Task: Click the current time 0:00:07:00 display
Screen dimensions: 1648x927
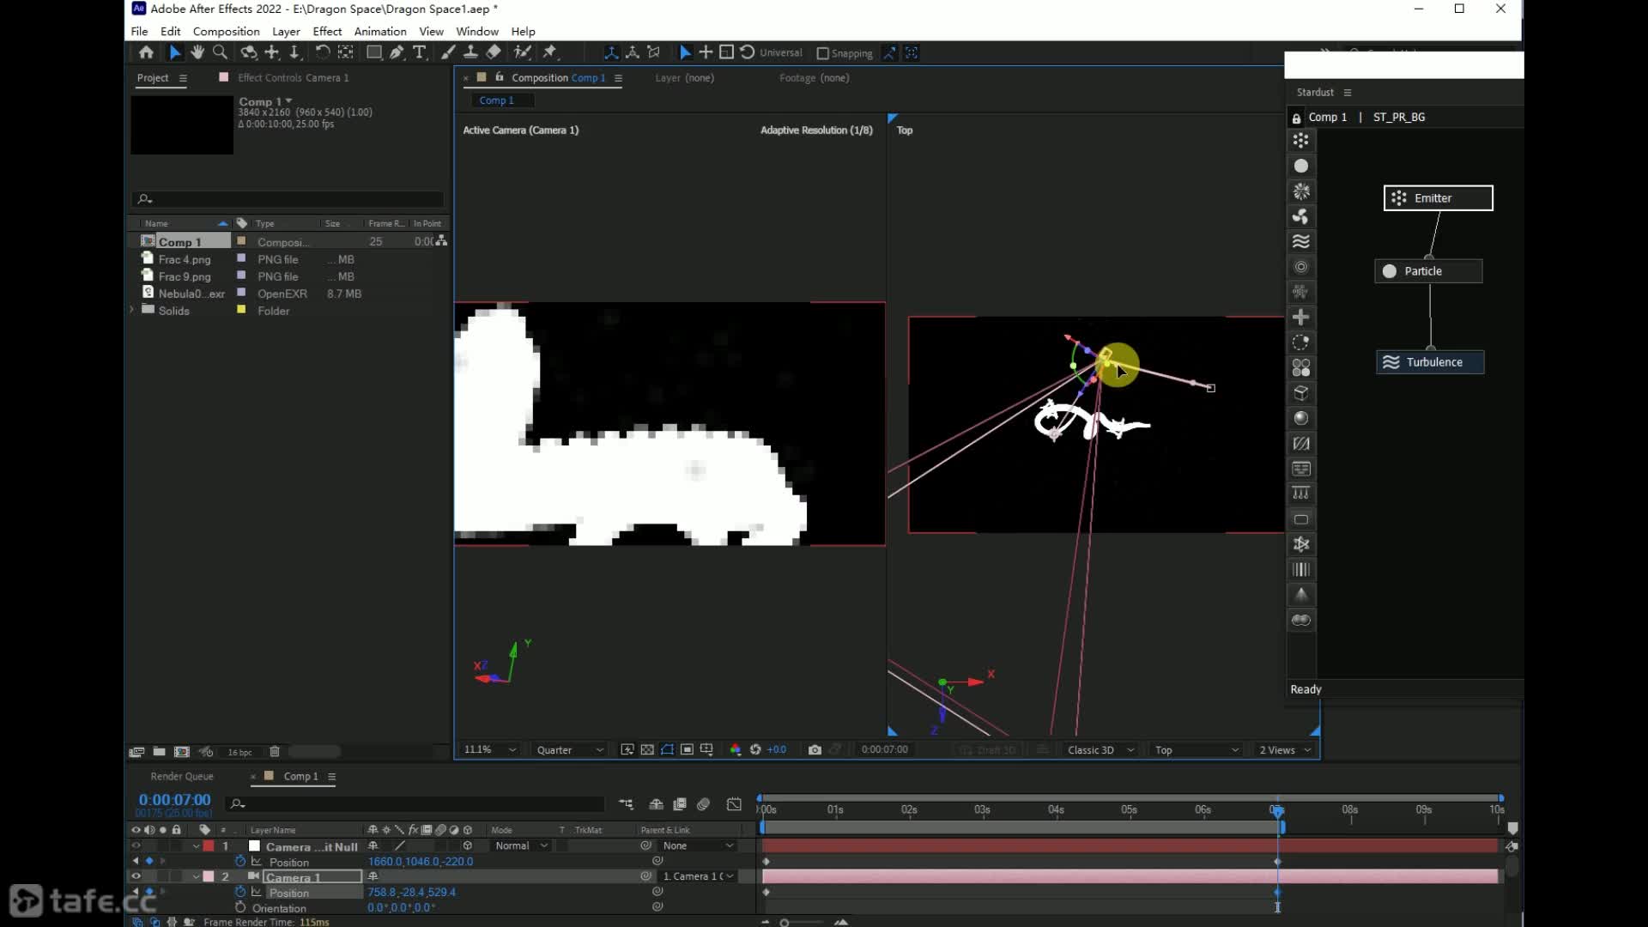Action: click(x=174, y=800)
